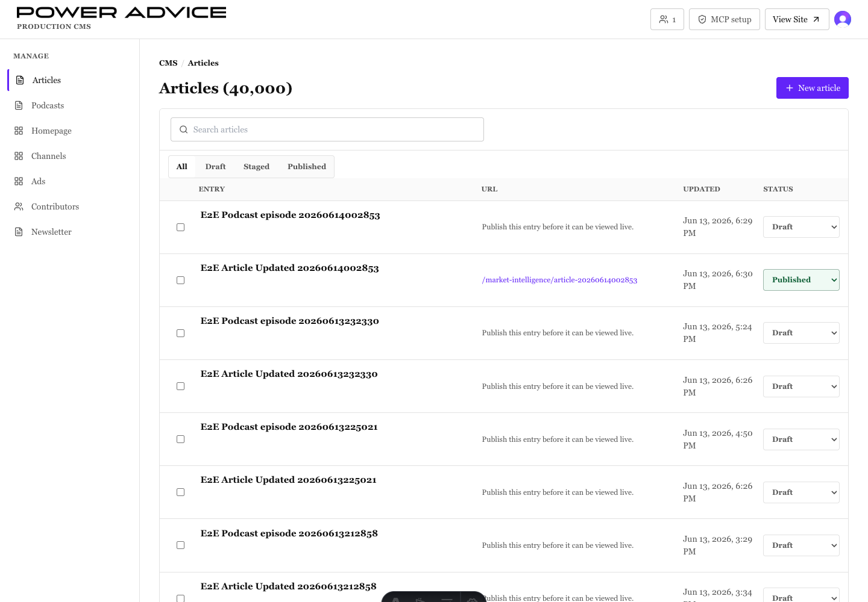Select checkbox for Podcast episode 20260613232330

[180, 333]
